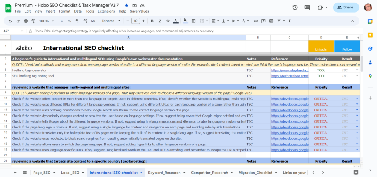Open functions sigma icon
Screen dimensions: 377x177
click(289, 21)
